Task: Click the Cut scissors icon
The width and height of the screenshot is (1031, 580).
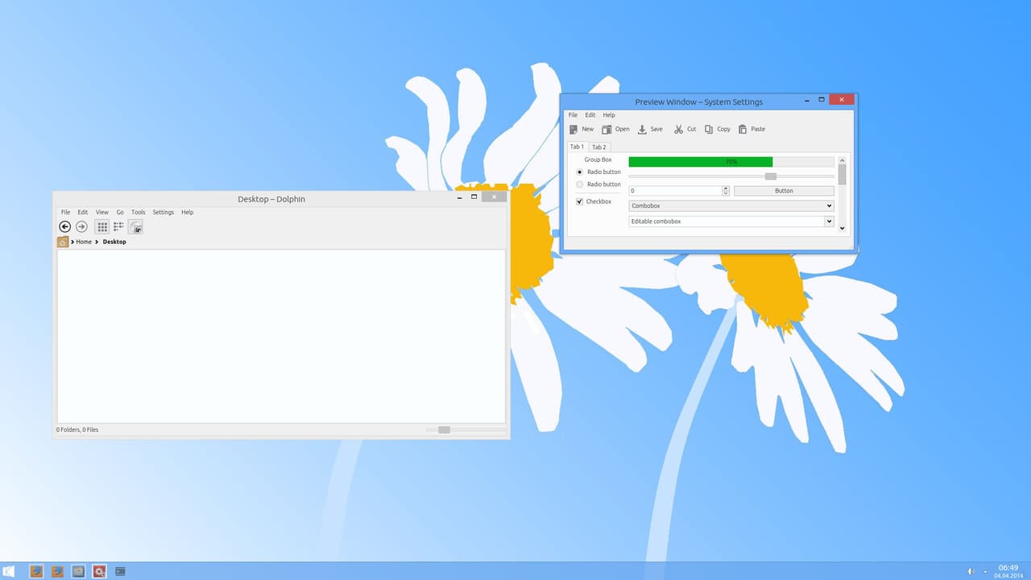Action: (x=679, y=130)
